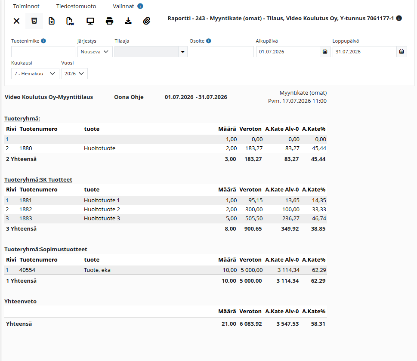Click the Osoite input field
417x361 pixels.
click(222, 52)
